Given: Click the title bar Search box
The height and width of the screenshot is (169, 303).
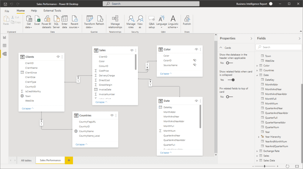Looking at the screenshot, I should click(151, 4).
